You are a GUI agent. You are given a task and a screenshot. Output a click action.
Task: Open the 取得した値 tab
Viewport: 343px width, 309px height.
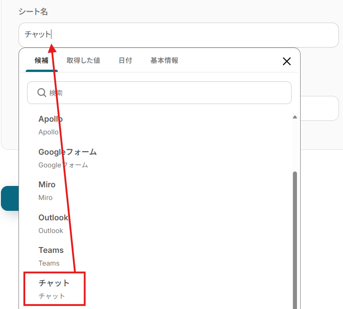pyautogui.click(x=83, y=61)
